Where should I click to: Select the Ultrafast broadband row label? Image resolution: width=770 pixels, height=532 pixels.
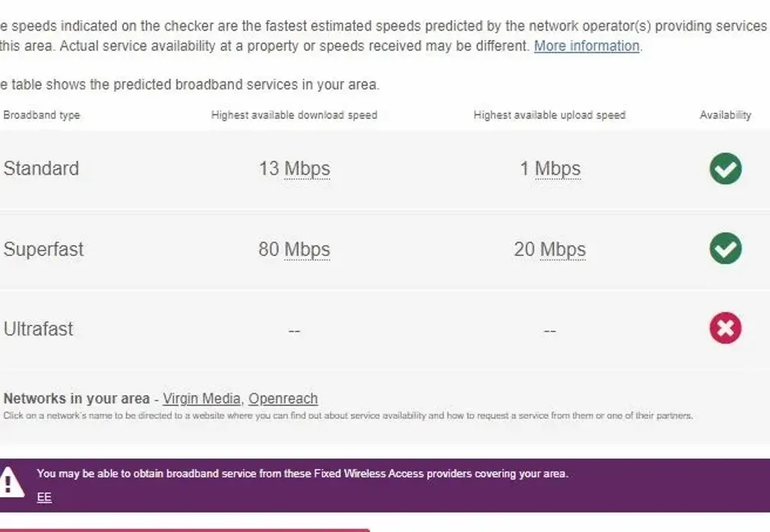click(38, 329)
